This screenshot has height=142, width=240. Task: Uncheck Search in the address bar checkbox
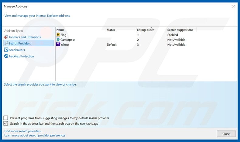[6, 123]
